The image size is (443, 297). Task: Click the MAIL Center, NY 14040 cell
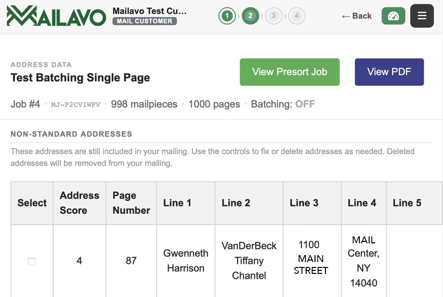(364, 261)
